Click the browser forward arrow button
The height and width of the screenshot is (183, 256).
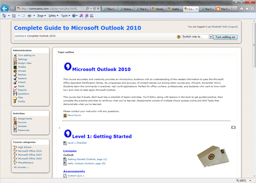point(12,8)
